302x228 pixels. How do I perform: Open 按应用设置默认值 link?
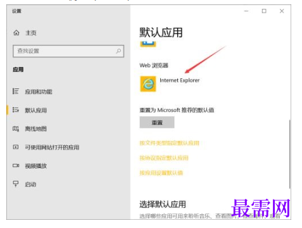click(x=161, y=173)
